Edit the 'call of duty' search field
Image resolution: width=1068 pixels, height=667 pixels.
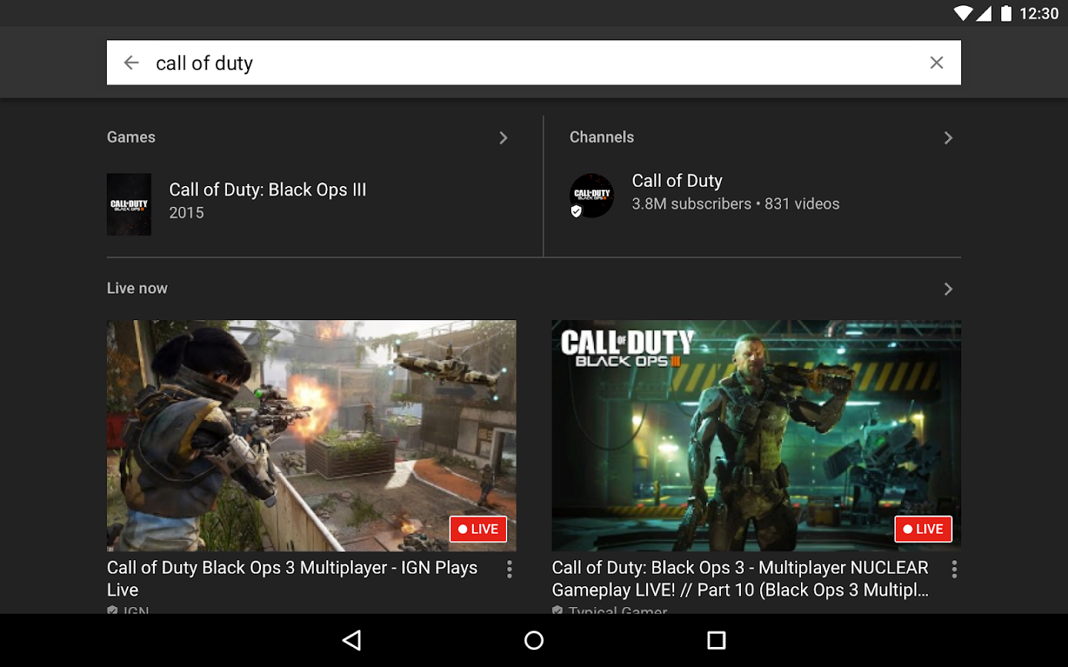pyautogui.click(x=534, y=63)
